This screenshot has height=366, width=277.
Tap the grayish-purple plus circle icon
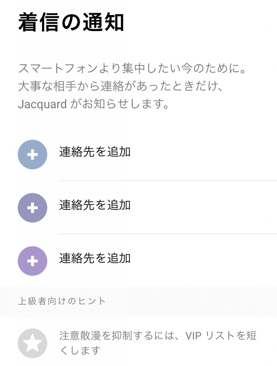tap(32, 208)
